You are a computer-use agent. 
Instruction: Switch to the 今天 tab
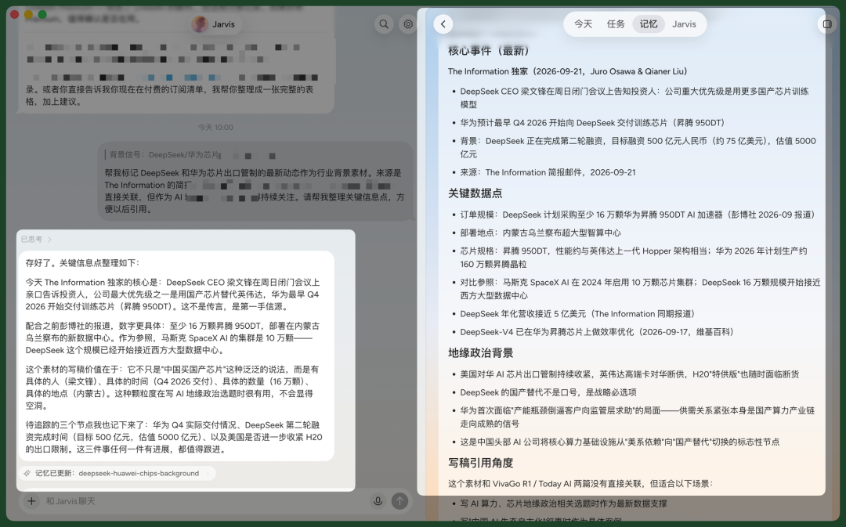(x=583, y=24)
